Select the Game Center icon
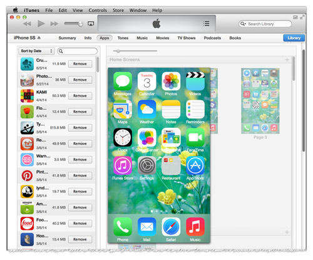Image resolution: width=313 pixels, height=260 pixels. click(147, 137)
